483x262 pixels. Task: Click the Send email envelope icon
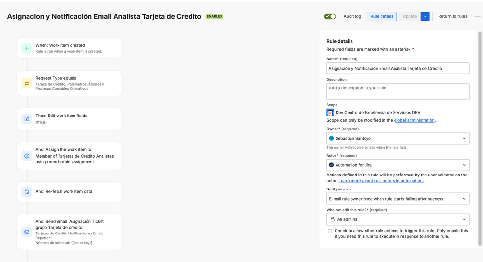click(x=27, y=232)
